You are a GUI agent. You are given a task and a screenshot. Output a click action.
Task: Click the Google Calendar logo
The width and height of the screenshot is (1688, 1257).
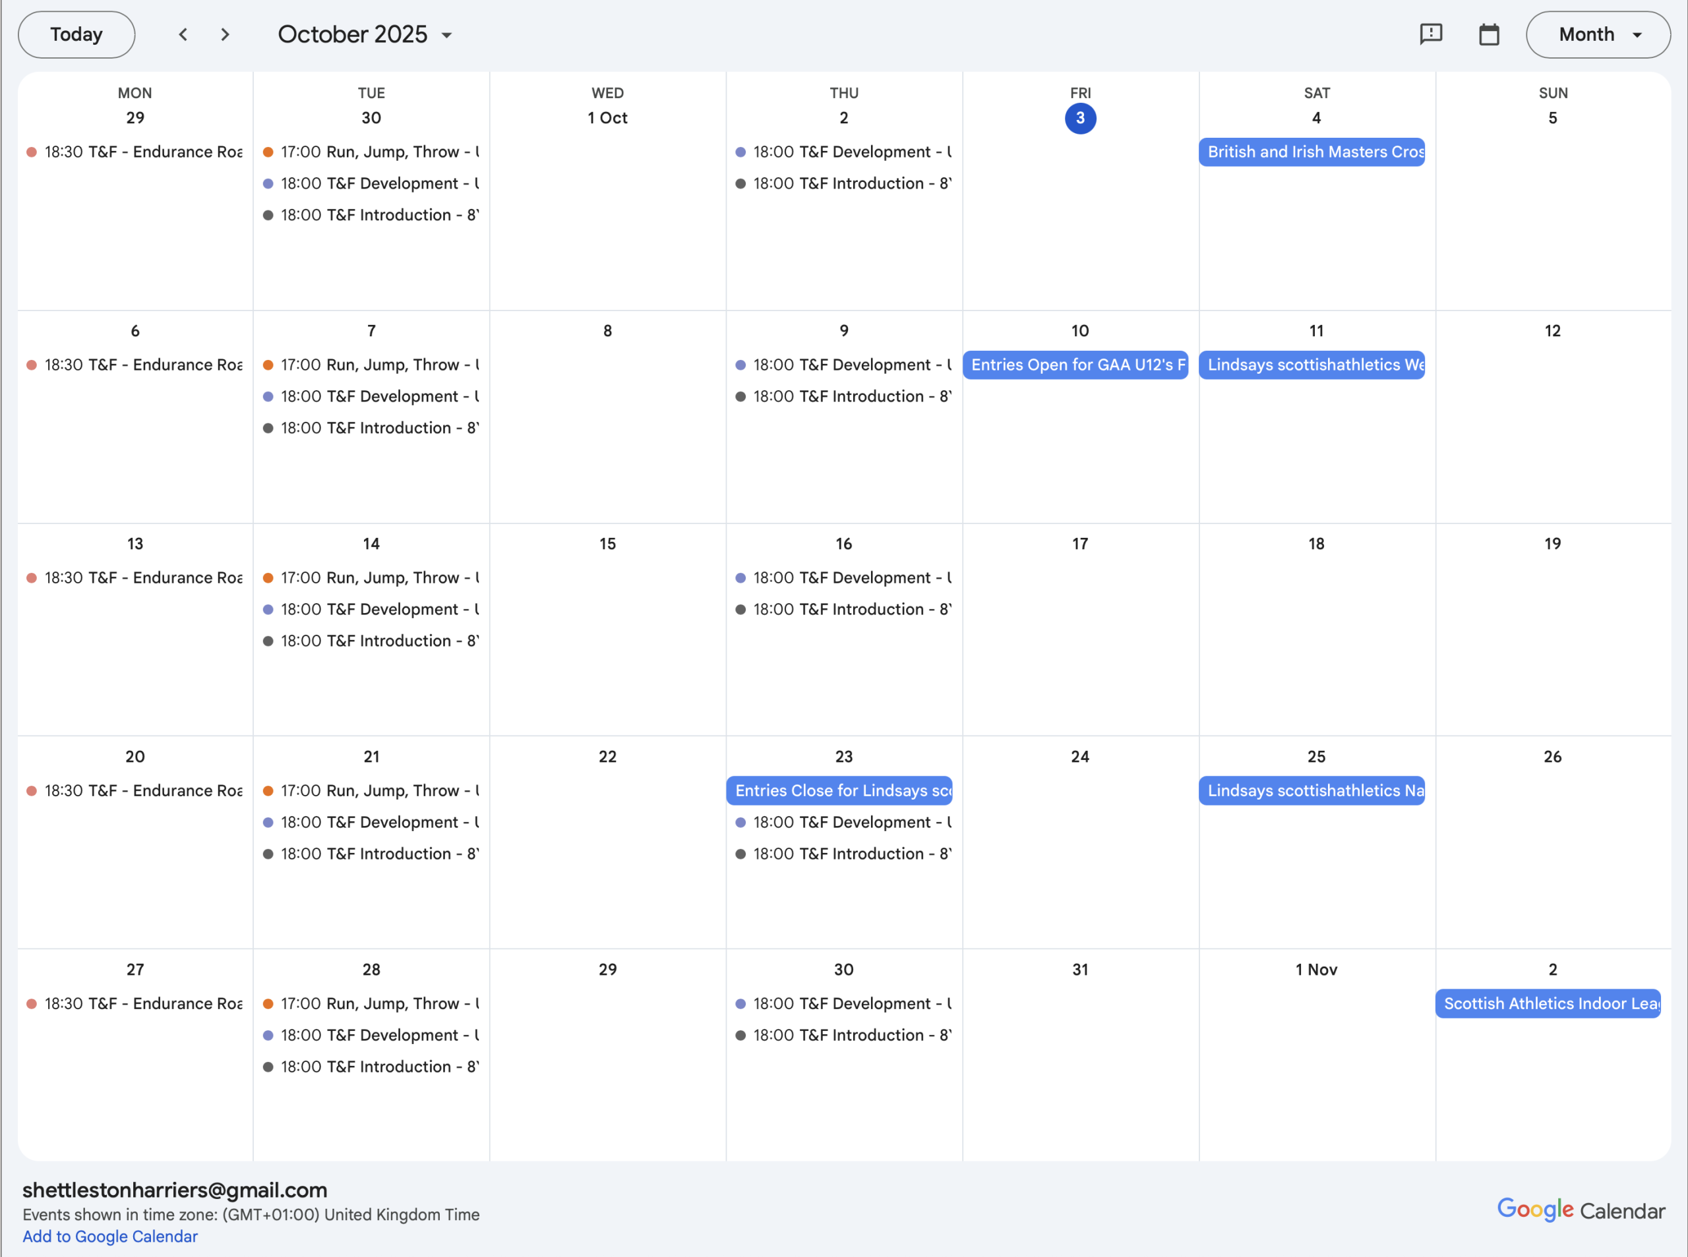coord(1580,1210)
